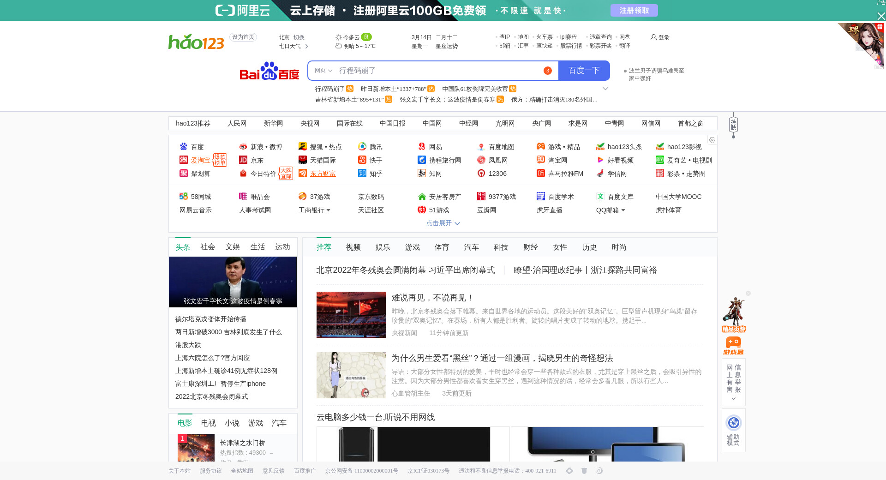
Task: Click the Sina Weibo icon
Action: (x=243, y=147)
